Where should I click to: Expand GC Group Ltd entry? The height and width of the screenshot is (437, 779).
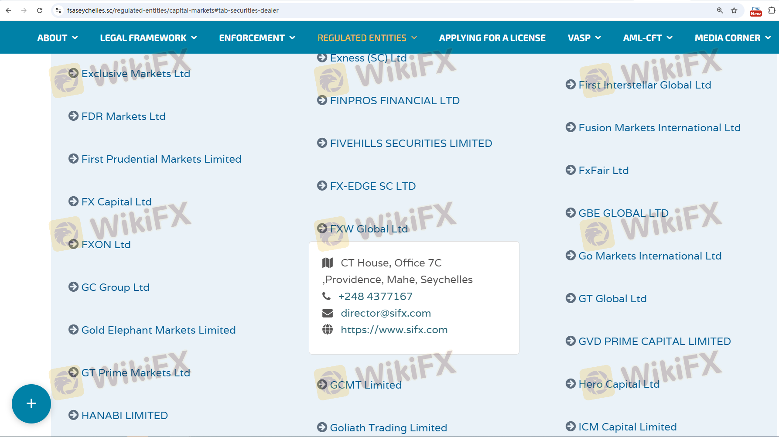109,287
